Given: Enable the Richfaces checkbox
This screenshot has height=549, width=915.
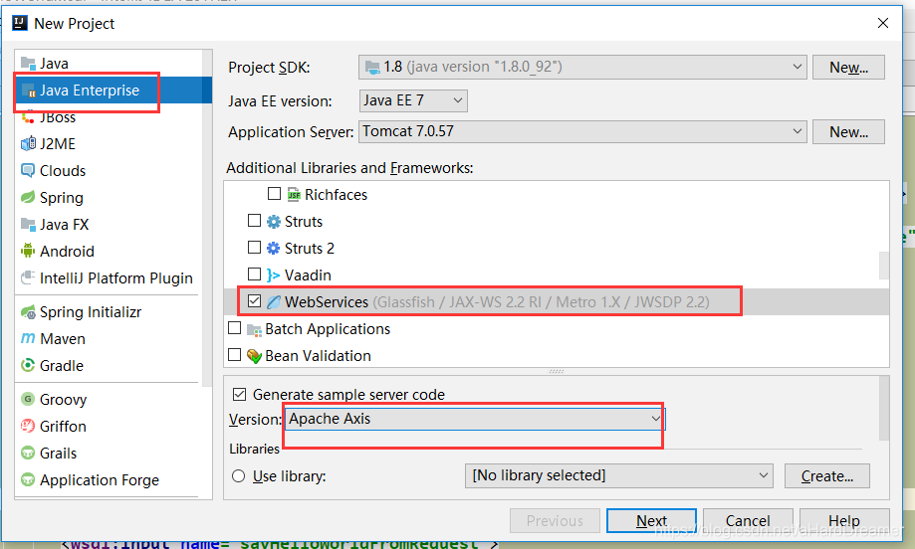Looking at the screenshot, I should (x=274, y=193).
